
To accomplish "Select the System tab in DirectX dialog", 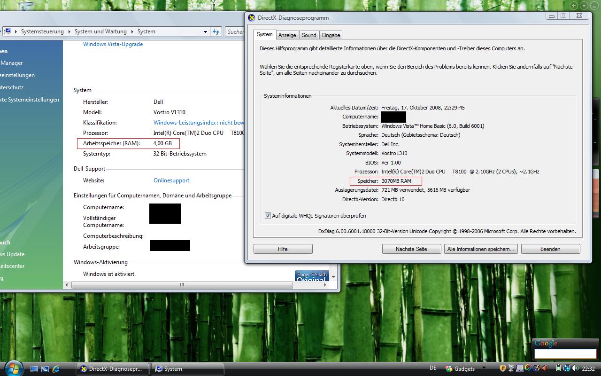I will pyautogui.click(x=264, y=34).
